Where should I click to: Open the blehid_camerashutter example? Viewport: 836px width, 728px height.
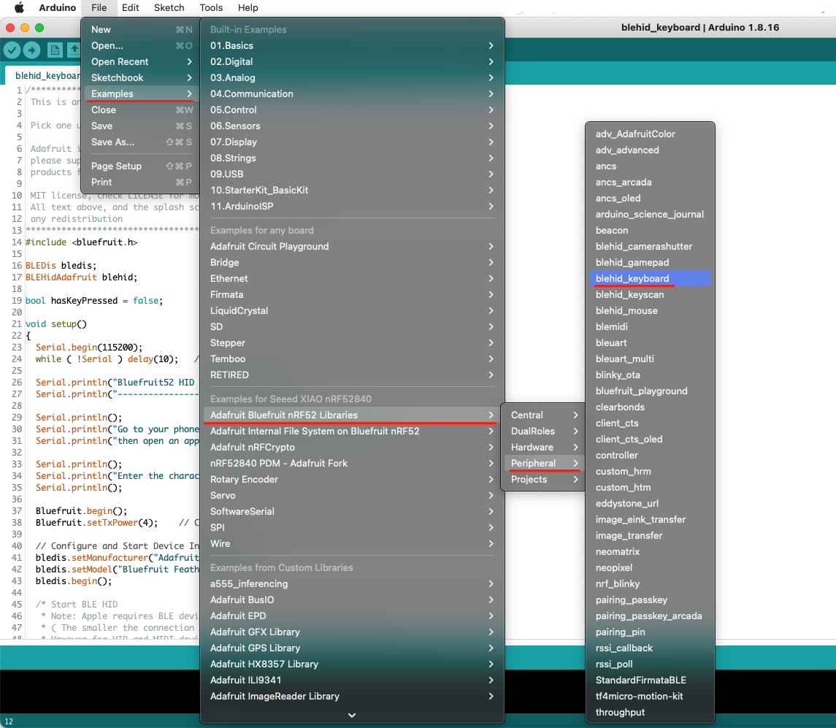[x=650, y=246]
